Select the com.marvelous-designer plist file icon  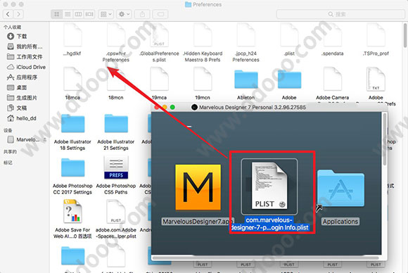pyautogui.click(x=269, y=186)
